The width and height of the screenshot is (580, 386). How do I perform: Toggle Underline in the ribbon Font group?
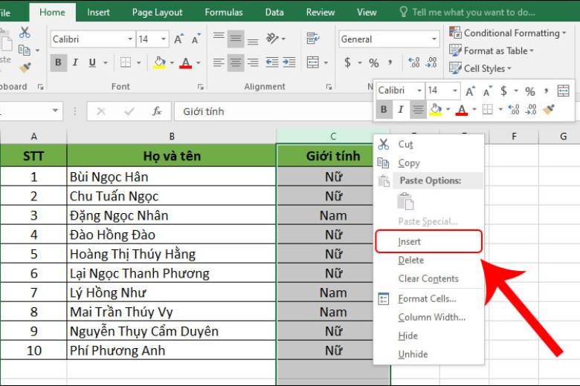(92, 62)
